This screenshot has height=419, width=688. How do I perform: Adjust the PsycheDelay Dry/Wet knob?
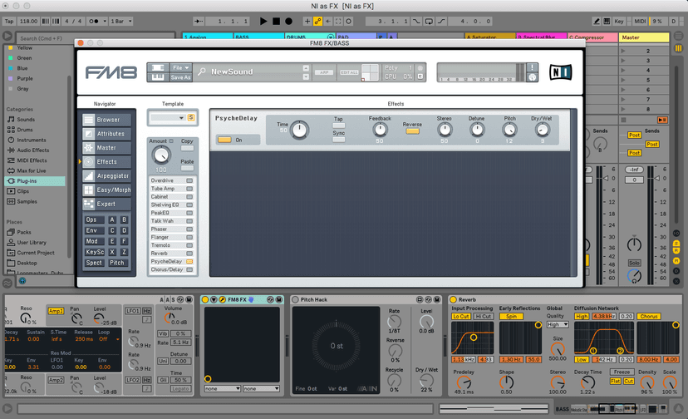(x=543, y=130)
